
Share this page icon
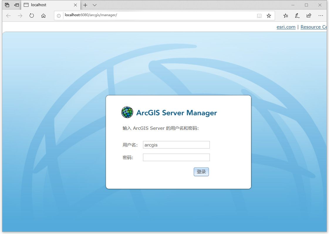pyautogui.click(x=309, y=16)
